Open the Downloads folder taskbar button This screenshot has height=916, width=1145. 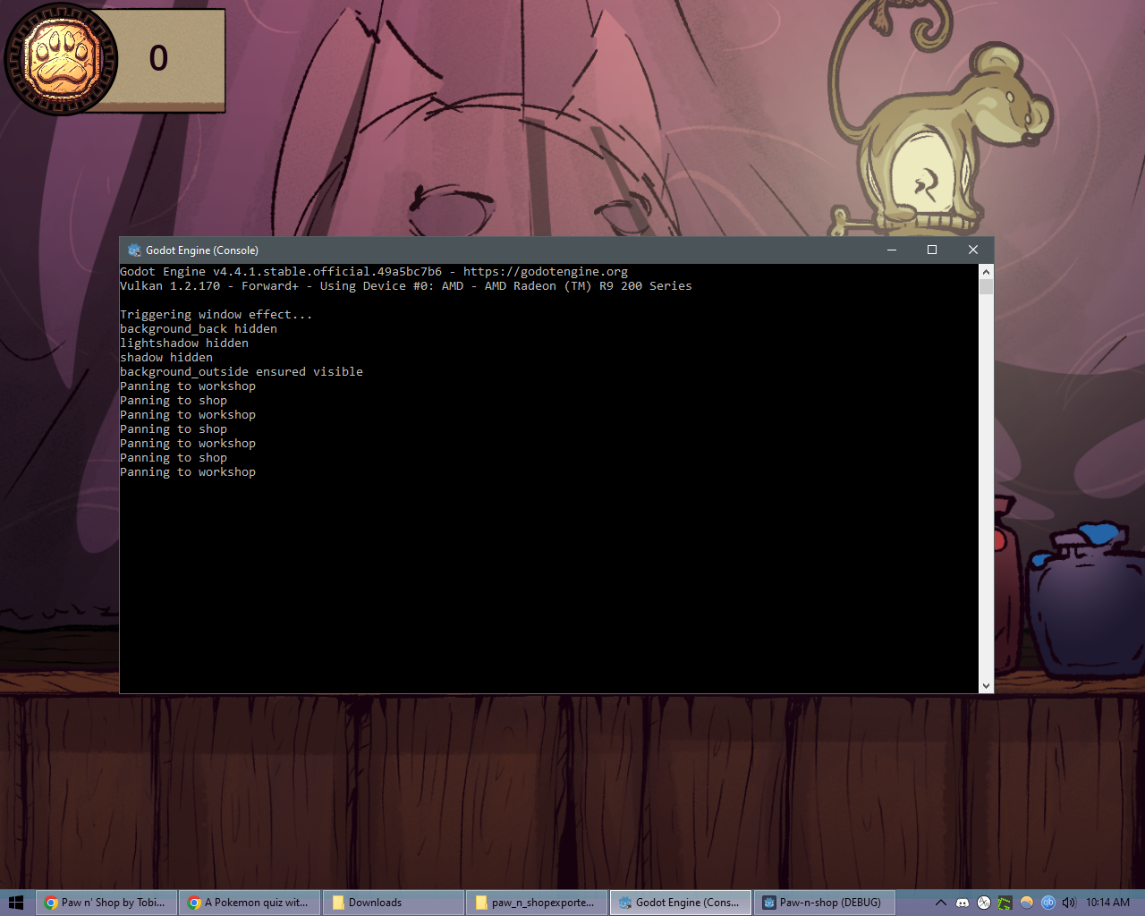394,903
